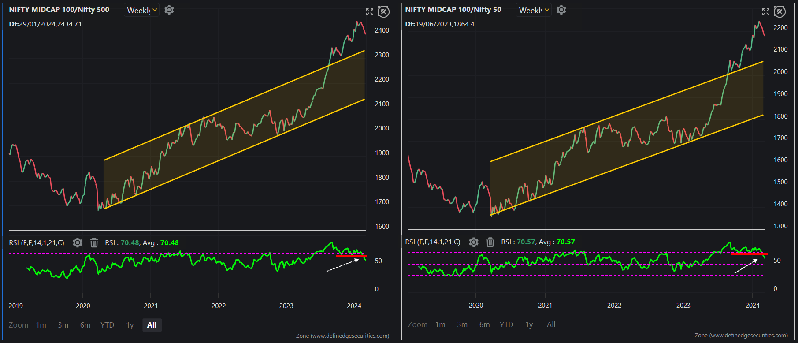Viewport: 802px width, 343px height.
Task: Close the right NIFTY MIDCAP 100/Nifty 50 chart
Action: (x=780, y=12)
